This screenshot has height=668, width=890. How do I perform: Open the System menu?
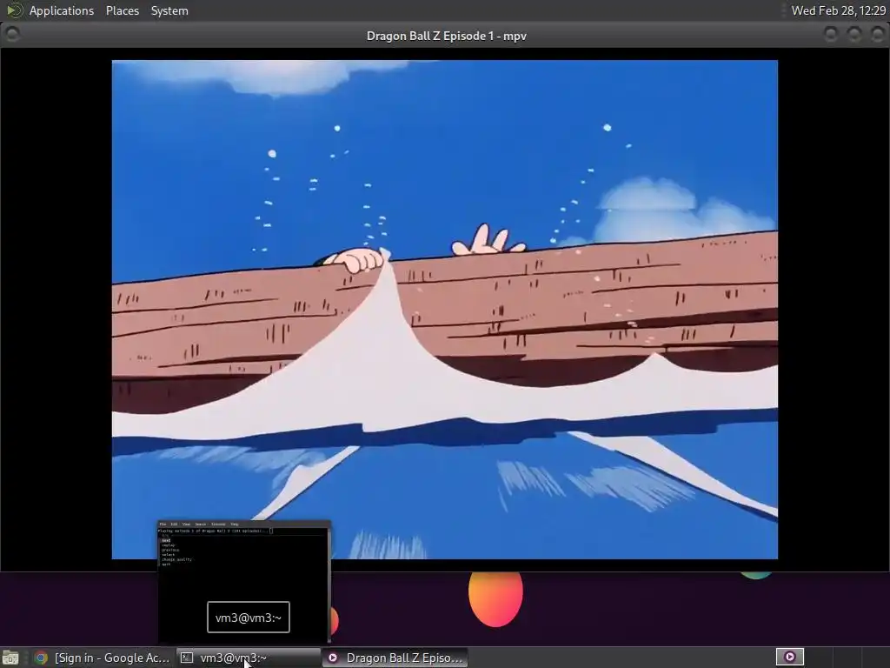[x=169, y=10]
